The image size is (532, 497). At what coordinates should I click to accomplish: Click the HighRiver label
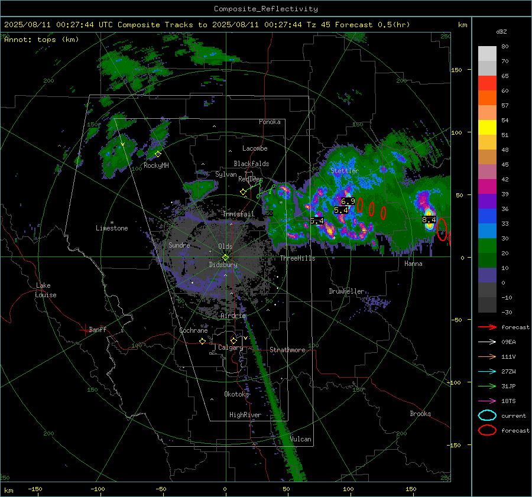(245, 415)
